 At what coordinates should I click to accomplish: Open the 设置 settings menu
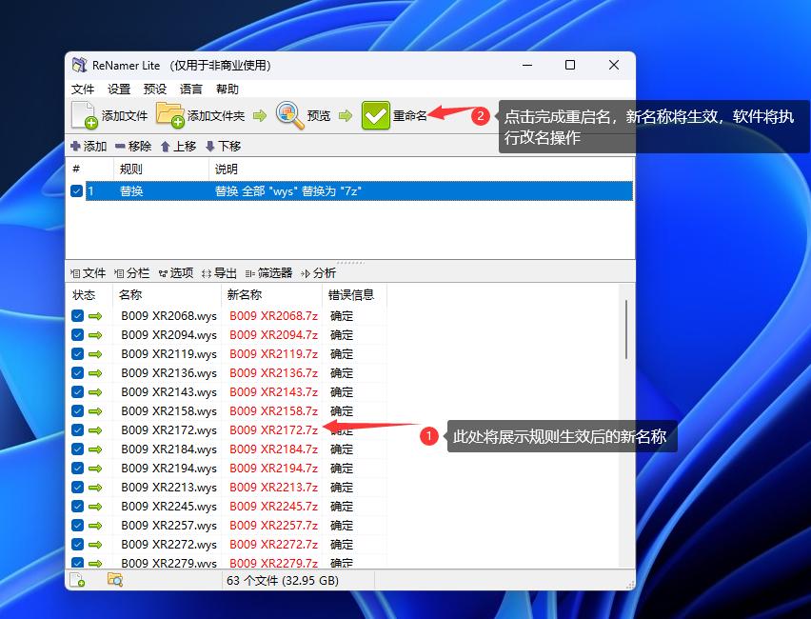tap(119, 89)
